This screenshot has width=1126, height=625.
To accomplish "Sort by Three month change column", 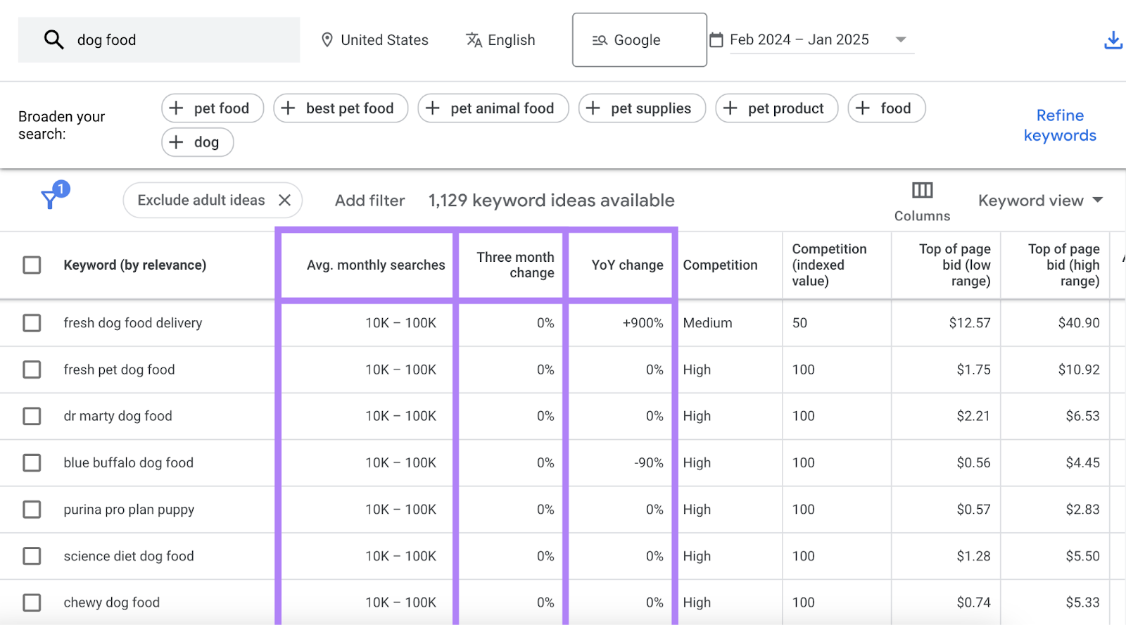I will 515,265.
